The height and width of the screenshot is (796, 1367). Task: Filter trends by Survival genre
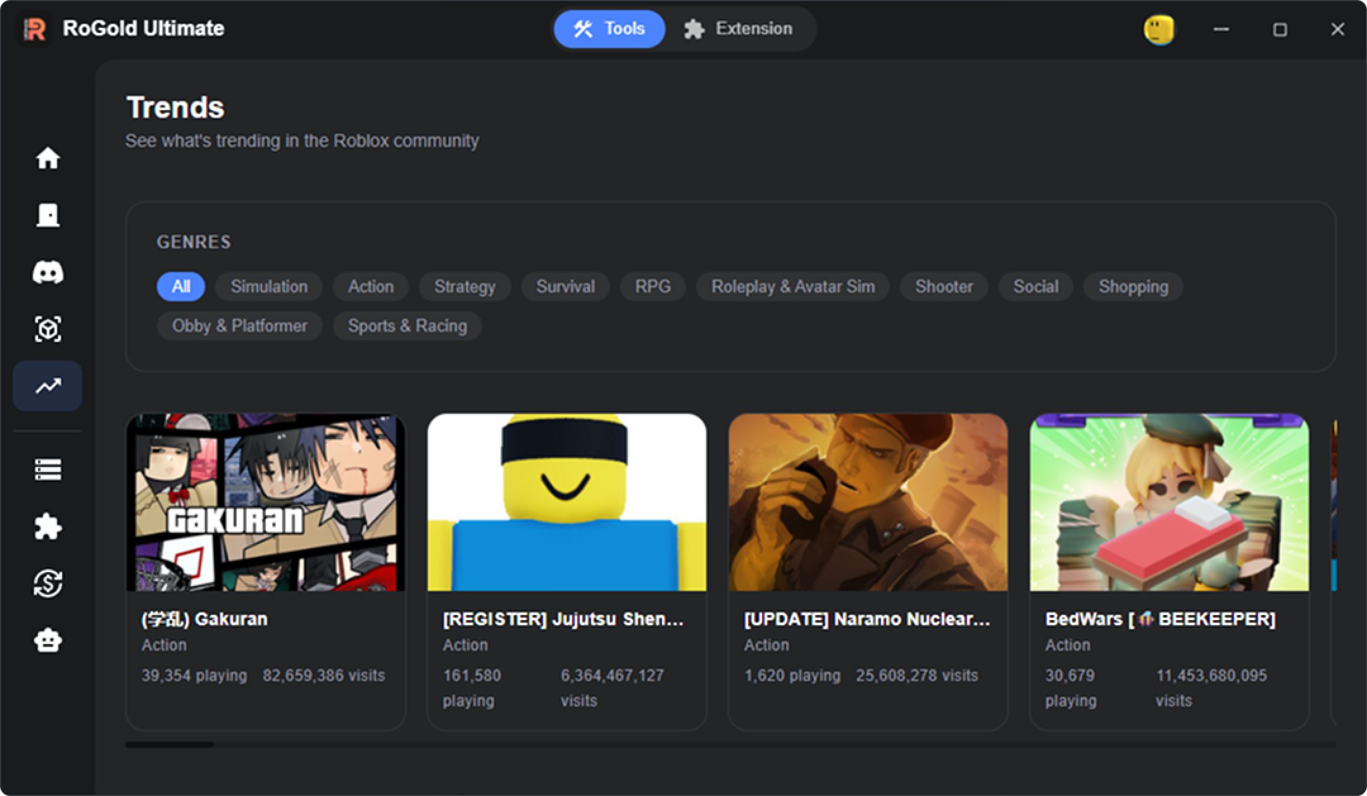coord(566,287)
